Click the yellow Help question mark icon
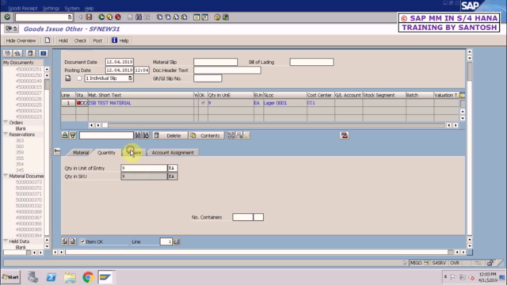 tap(217, 17)
